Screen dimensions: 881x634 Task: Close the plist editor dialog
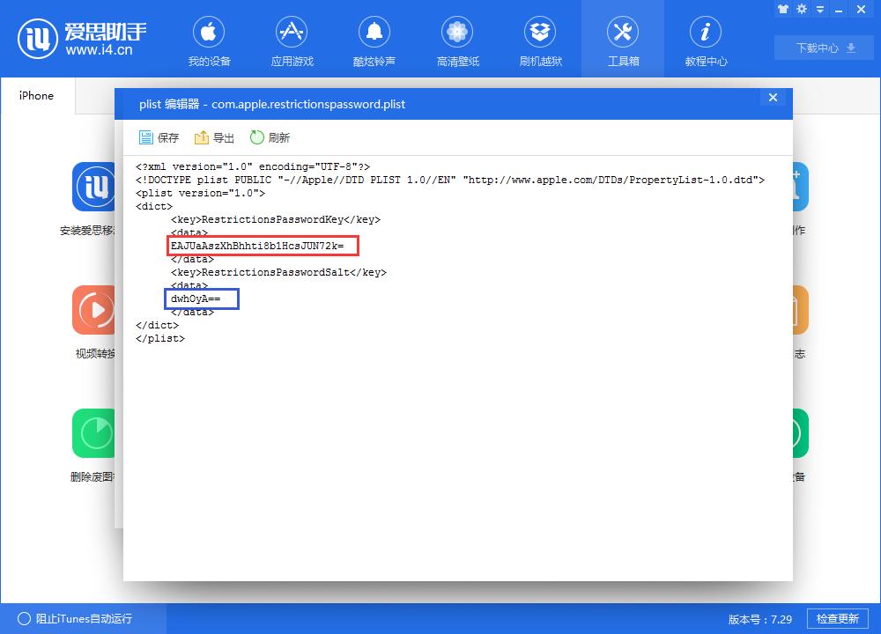[x=774, y=98]
